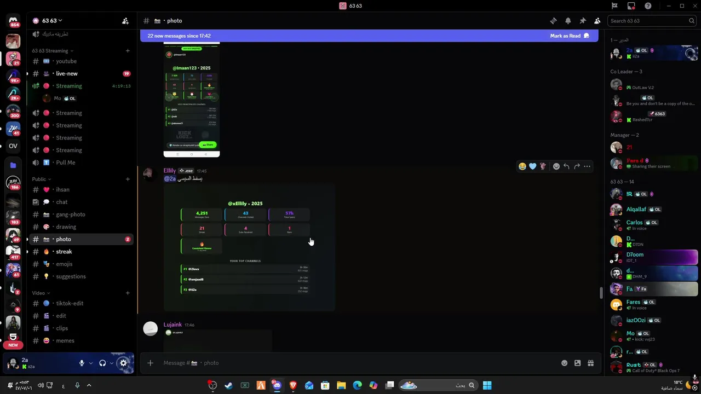Click the Ellily username in chat
The height and width of the screenshot is (394, 701).
[x=170, y=171]
